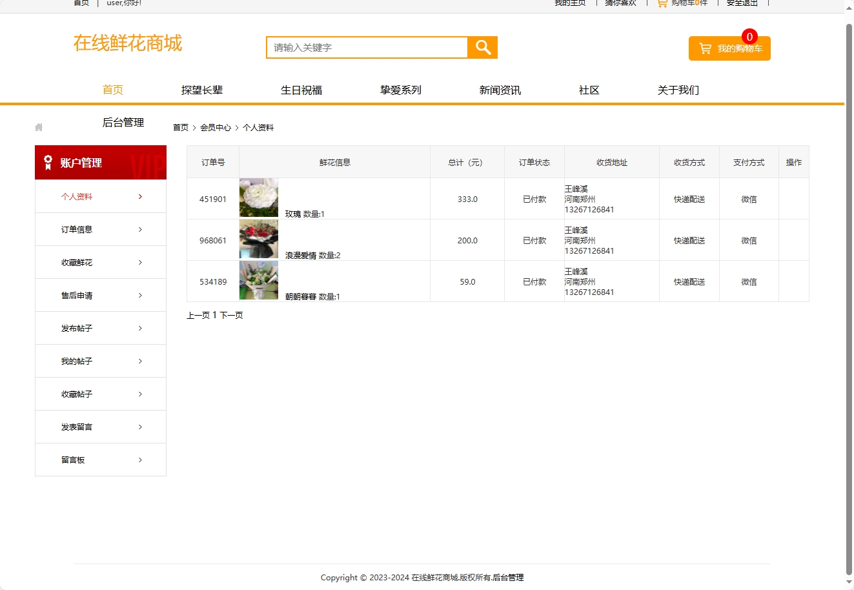The height and width of the screenshot is (590, 854).
Task: Click the account management ribbon icon
Action: 48,163
